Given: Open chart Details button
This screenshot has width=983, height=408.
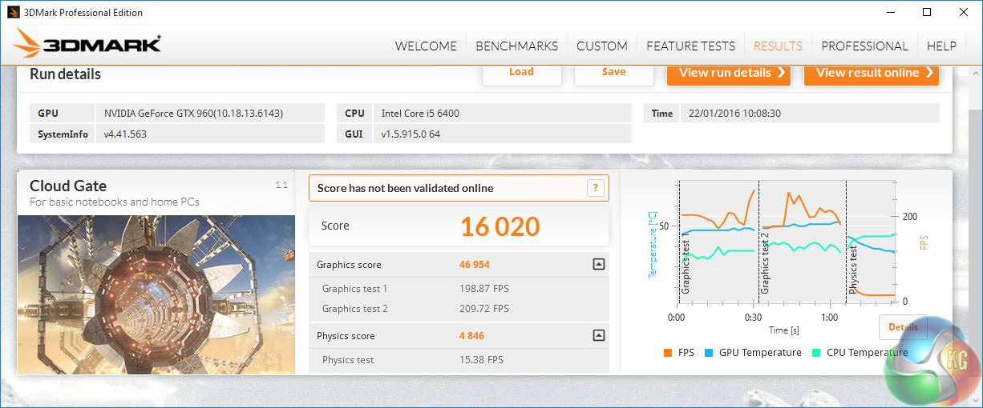Looking at the screenshot, I should tap(903, 327).
